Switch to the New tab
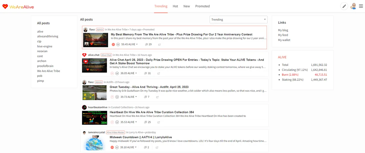This screenshot has height=153, width=365. point(187,6)
